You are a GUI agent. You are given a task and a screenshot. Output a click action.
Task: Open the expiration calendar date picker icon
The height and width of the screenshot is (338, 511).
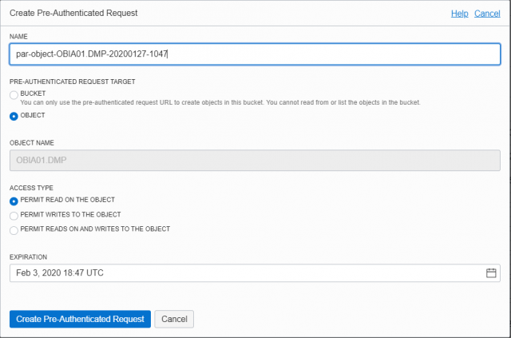[x=491, y=273]
